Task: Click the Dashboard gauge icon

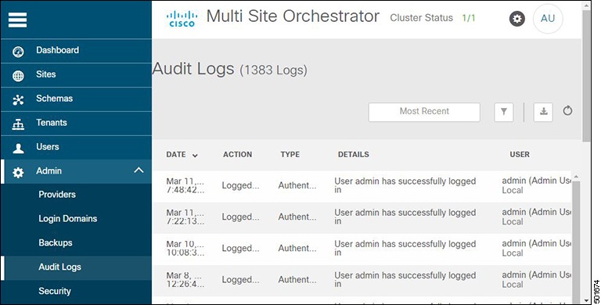Action: (18, 52)
